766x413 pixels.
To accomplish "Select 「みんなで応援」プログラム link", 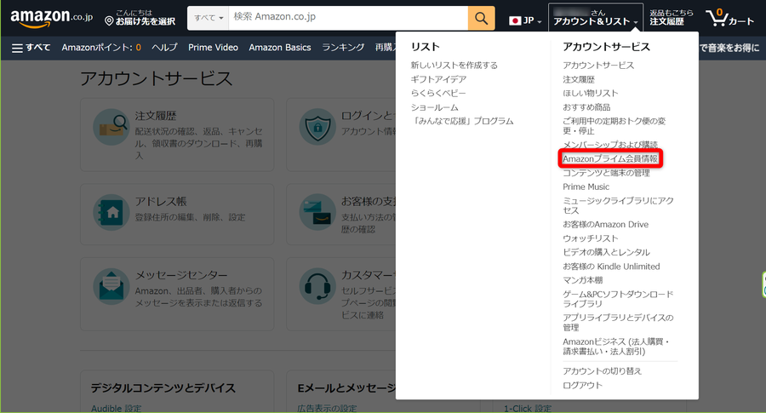I will click(462, 121).
